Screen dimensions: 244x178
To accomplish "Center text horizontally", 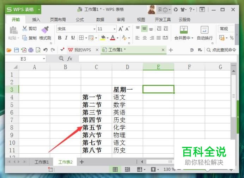I will tap(145, 38).
